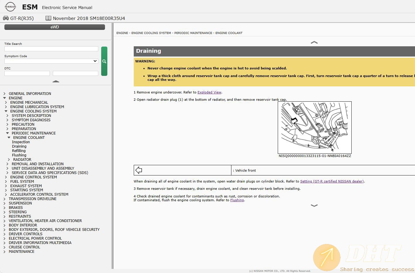Open TRANSMISSION DRIVELINE section

click(x=33, y=199)
